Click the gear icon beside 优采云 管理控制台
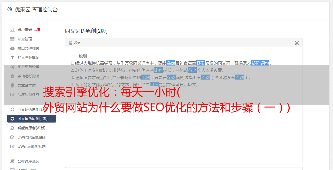 pyautogui.click(x=10, y=9)
